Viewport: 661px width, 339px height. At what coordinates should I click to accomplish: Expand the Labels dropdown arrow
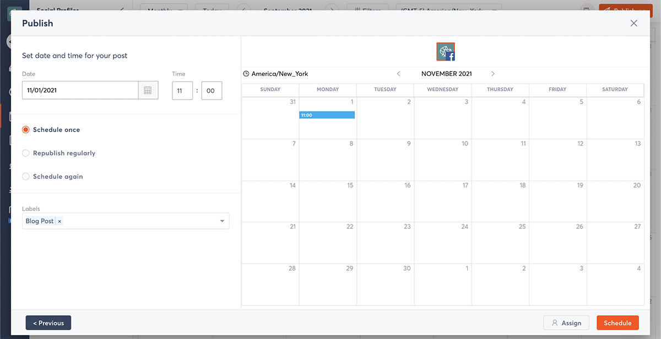(222, 221)
